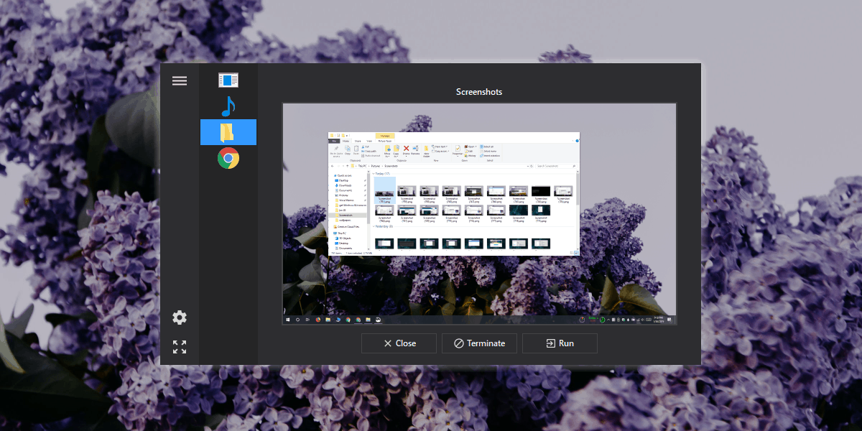Image resolution: width=862 pixels, height=431 pixels.
Task: Select the highlighted File Explorer folder icon
Action: point(228,132)
